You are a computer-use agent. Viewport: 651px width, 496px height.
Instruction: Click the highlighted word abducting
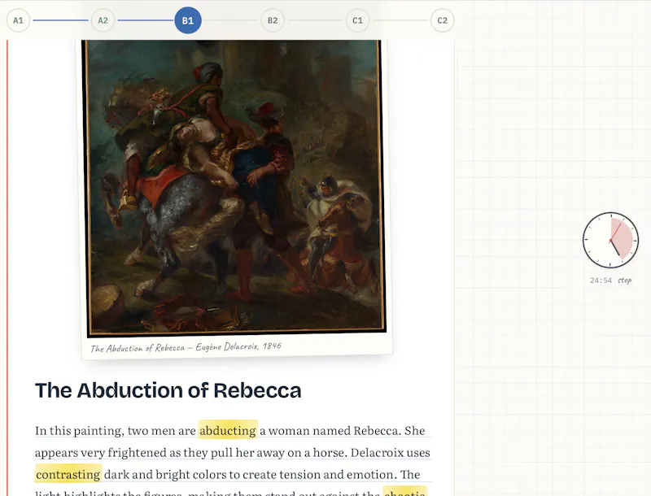click(x=228, y=430)
